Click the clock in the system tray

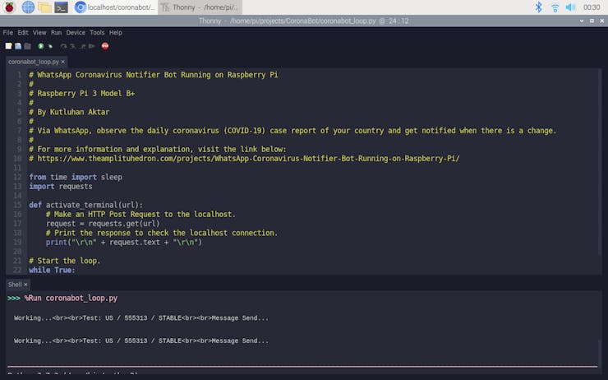coord(592,7)
